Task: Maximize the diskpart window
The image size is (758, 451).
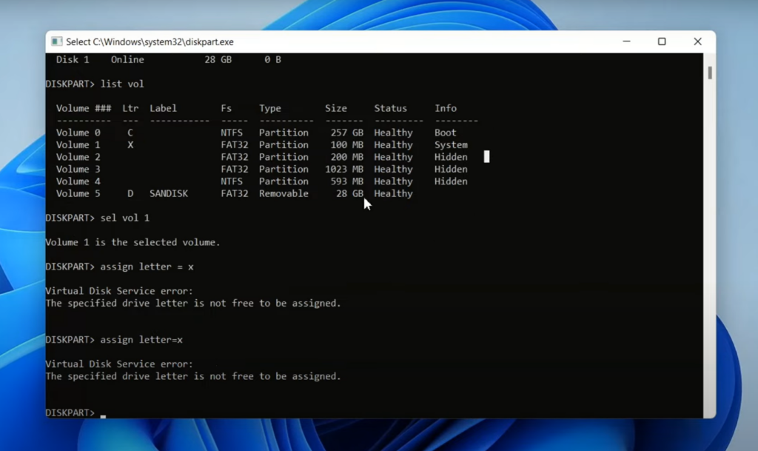Action: (x=662, y=41)
